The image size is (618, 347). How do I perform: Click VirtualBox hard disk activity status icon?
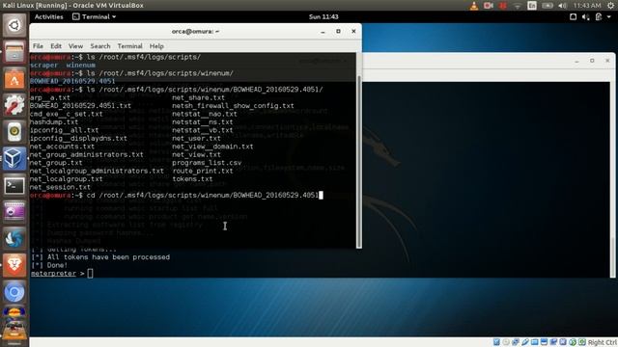(496, 342)
